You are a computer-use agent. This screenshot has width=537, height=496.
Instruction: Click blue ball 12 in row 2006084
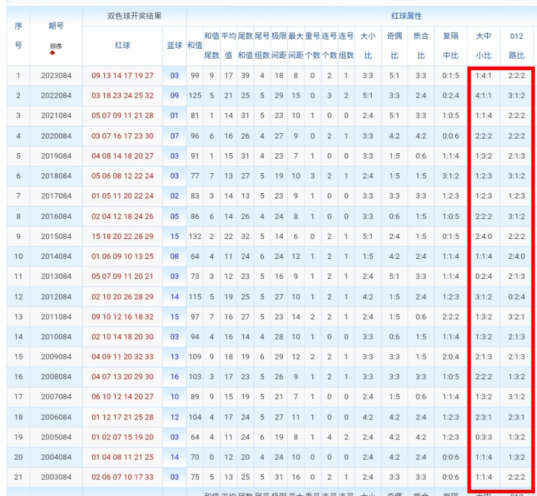[174, 417]
